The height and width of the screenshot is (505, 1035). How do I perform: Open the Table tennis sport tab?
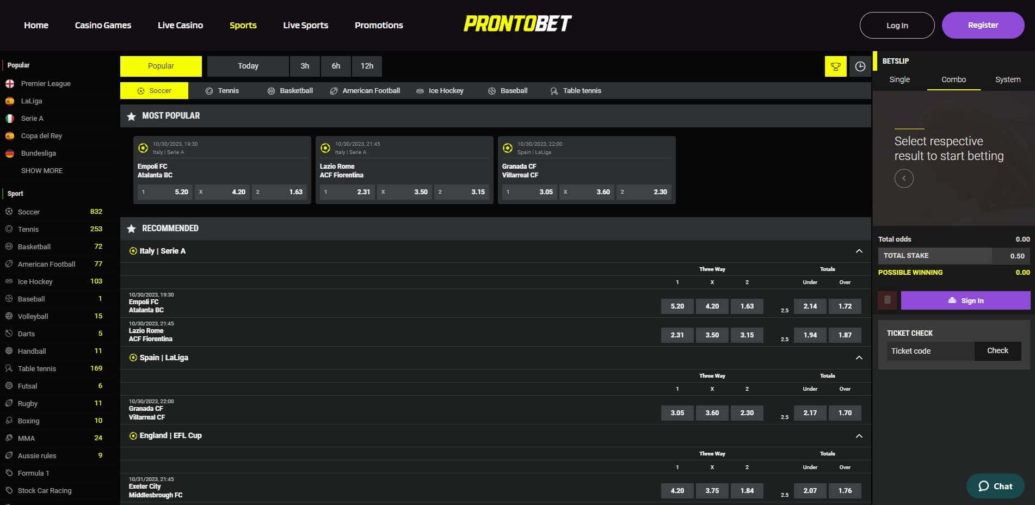[x=575, y=90]
